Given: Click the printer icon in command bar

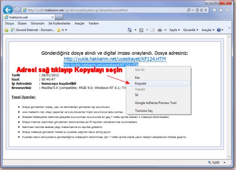Looking at the screenshot, I should click(160, 30).
